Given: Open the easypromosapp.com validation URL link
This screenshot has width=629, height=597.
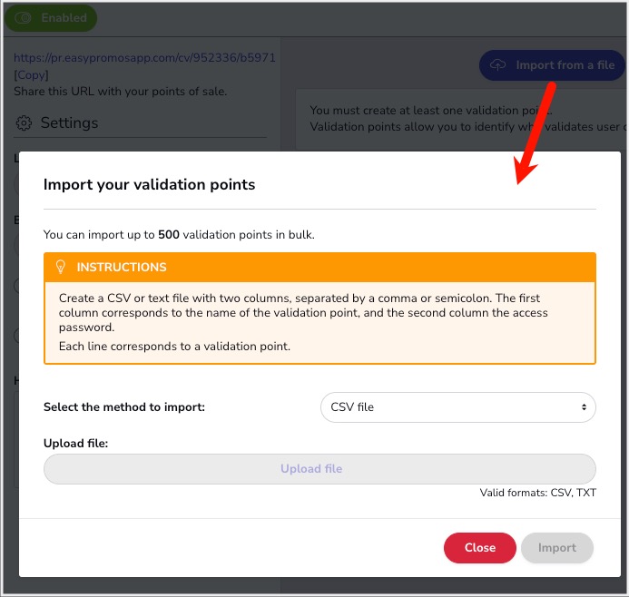Looking at the screenshot, I should coord(144,58).
